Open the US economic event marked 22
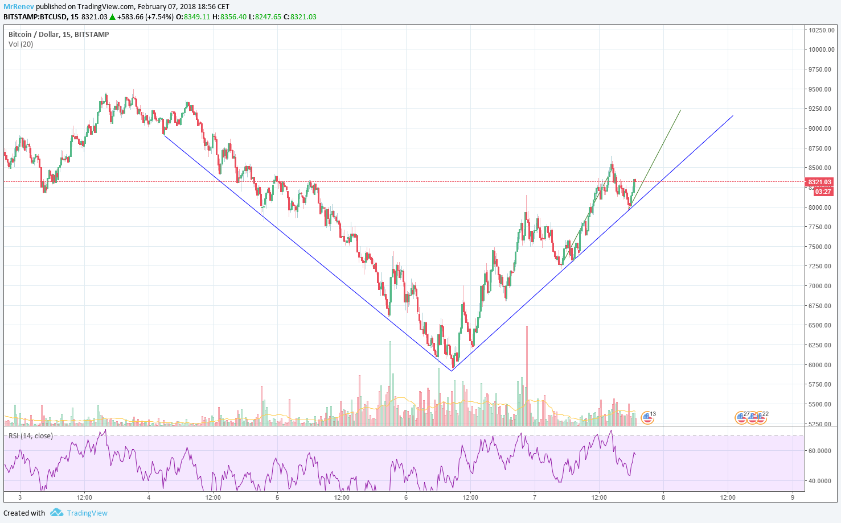841x523 pixels. pyautogui.click(x=760, y=418)
